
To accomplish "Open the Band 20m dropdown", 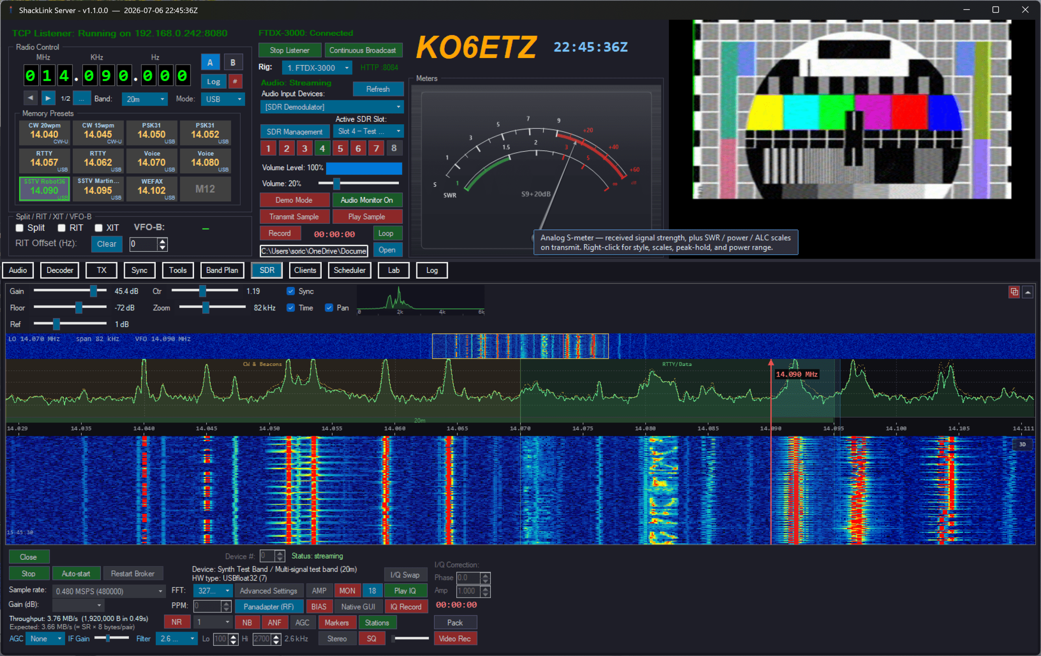I will pyautogui.click(x=145, y=100).
